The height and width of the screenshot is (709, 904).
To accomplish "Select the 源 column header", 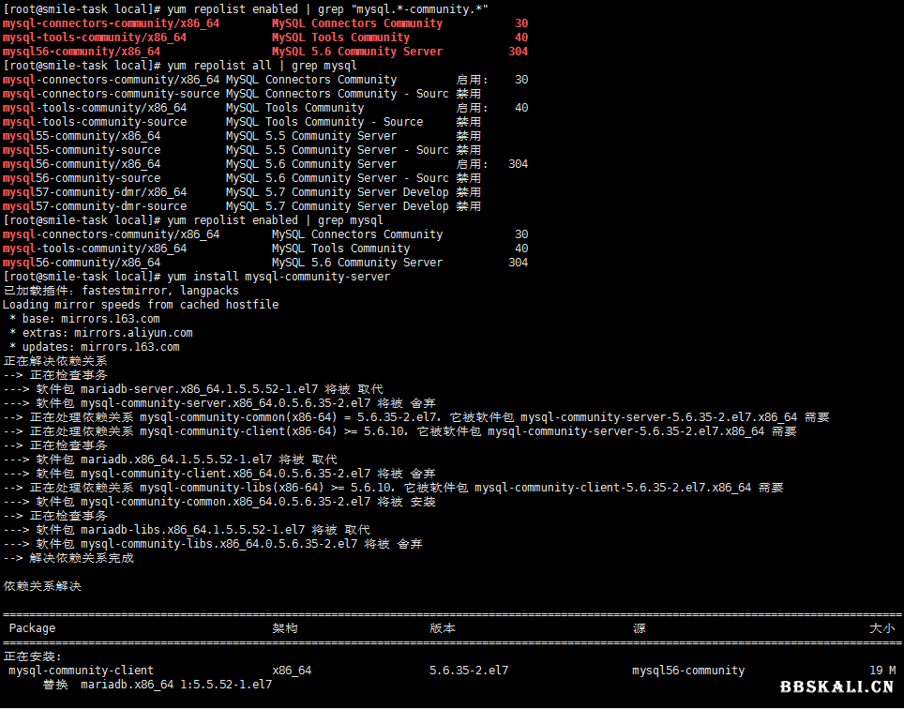I will click(x=639, y=628).
